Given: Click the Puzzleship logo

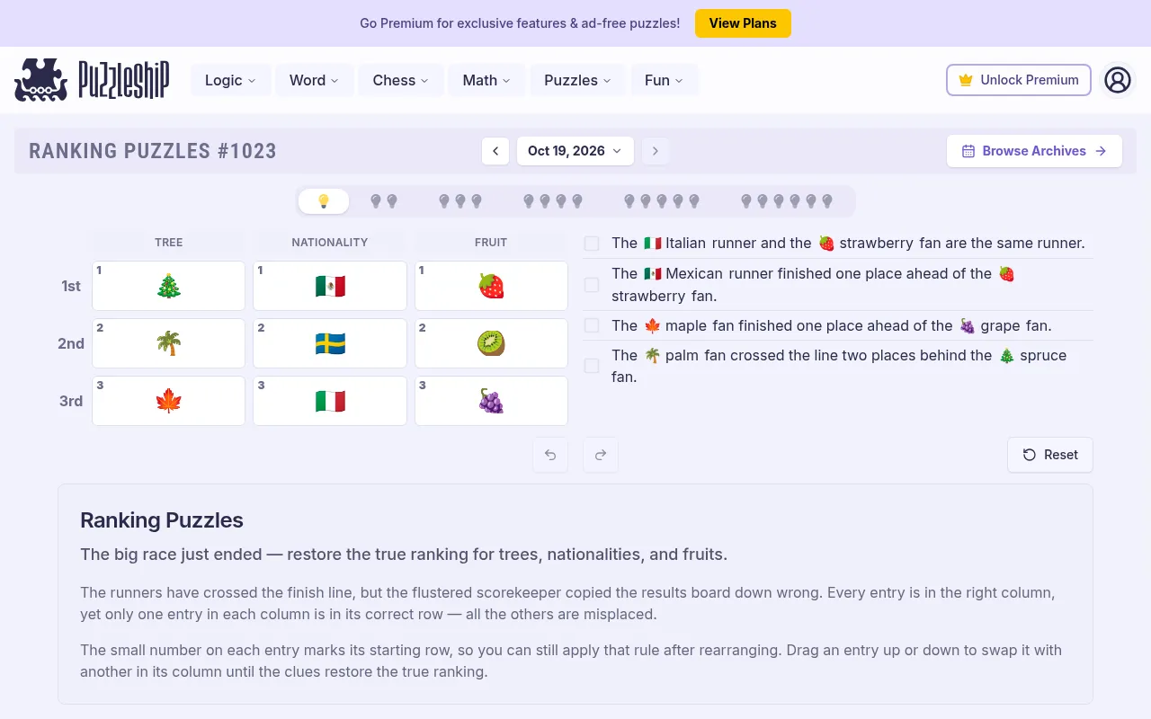Looking at the screenshot, I should pos(92,80).
